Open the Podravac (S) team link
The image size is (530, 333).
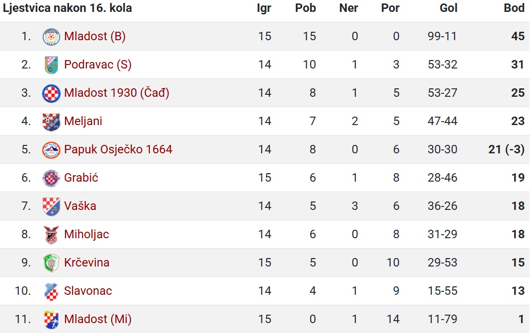(x=98, y=65)
